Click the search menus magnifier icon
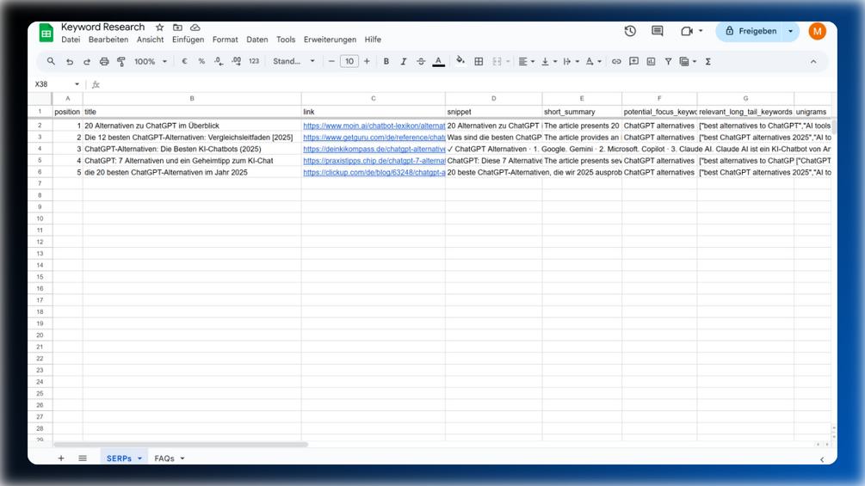The image size is (865, 486). 51,62
